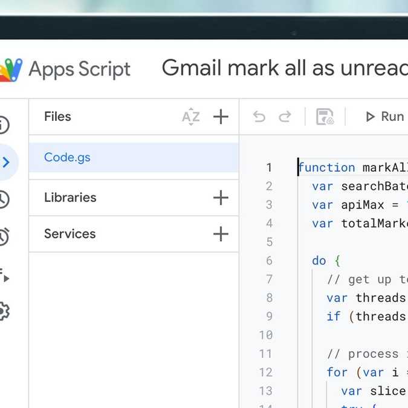Click project title Gmail mark all as unread
Viewport: 408px width, 408px height.
[284, 69]
